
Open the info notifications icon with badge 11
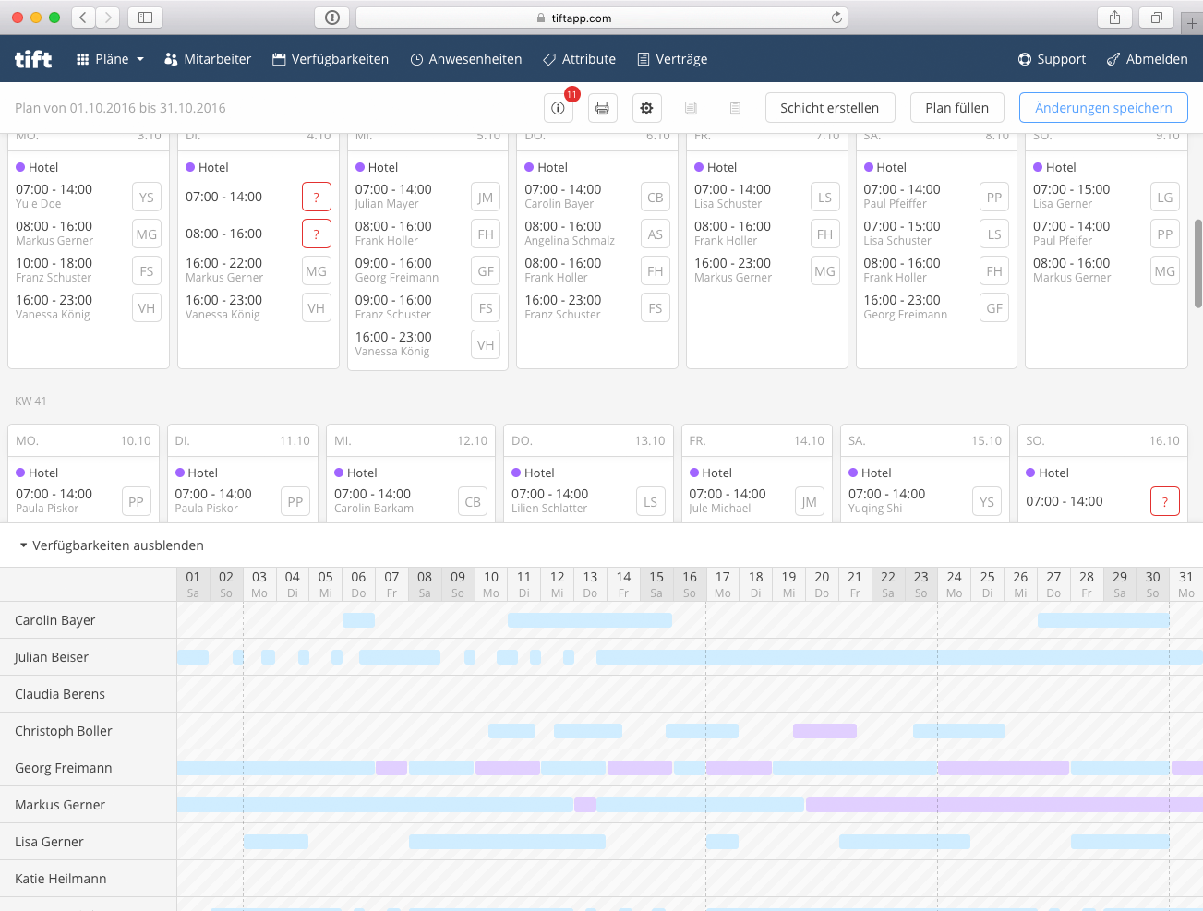pos(558,108)
